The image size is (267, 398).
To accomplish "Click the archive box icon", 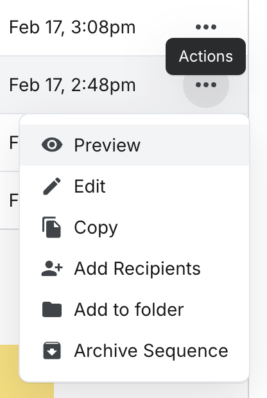I will click(x=52, y=350).
